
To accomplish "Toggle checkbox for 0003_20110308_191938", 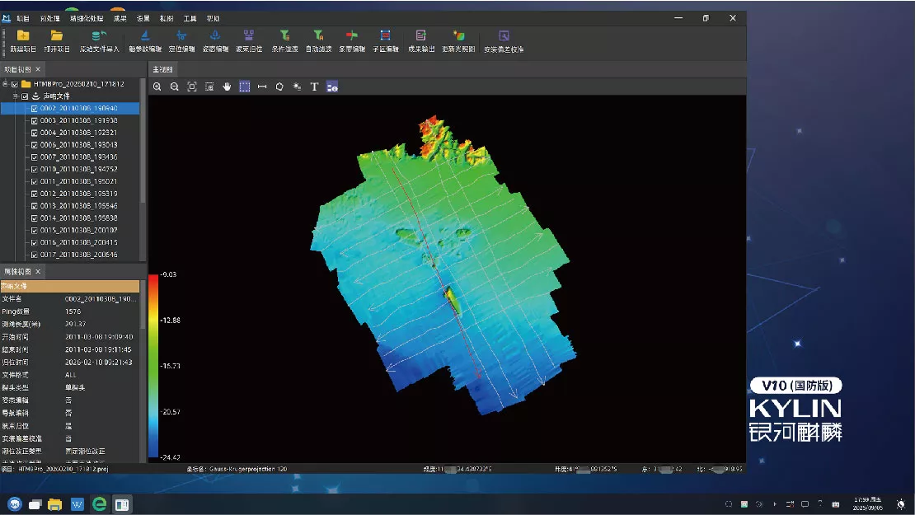I will tap(35, 121).
